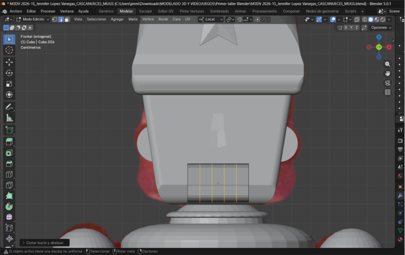Open the Archivo menu

(16, 11)
